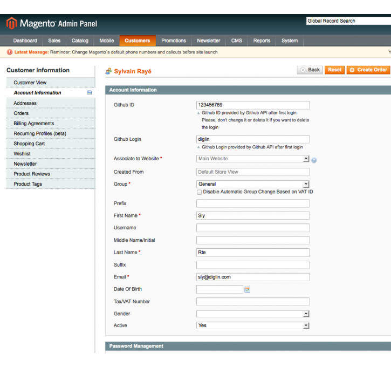Click the Global Record Search field
Image resolution: width=391 pixels, height=367 pixels.
[x=348, y=21]
